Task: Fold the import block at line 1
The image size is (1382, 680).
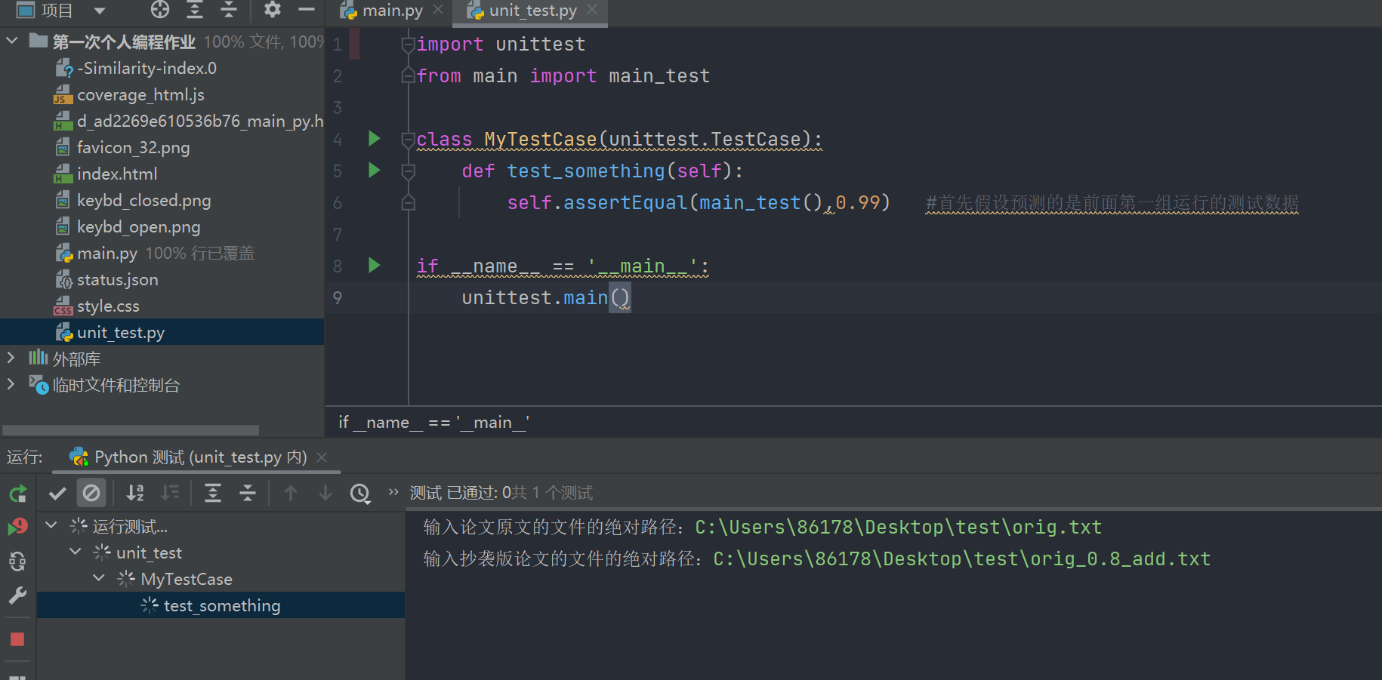Action: coord(408,45)
